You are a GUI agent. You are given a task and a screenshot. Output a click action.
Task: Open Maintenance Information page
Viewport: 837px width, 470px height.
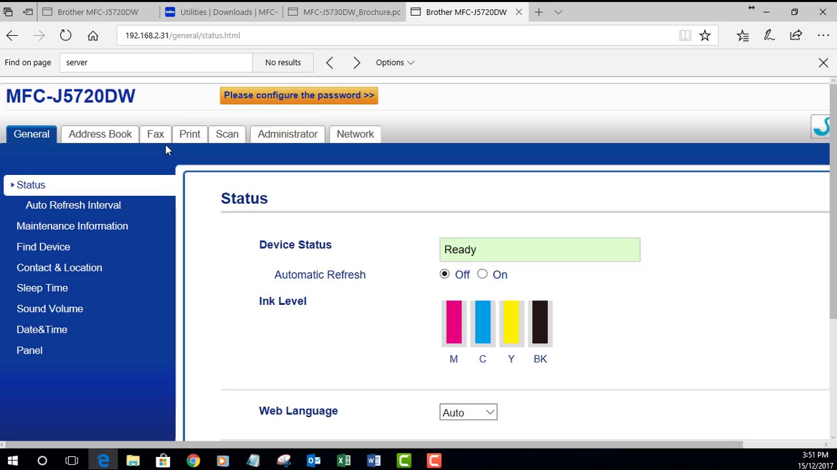tap(72, 226)
